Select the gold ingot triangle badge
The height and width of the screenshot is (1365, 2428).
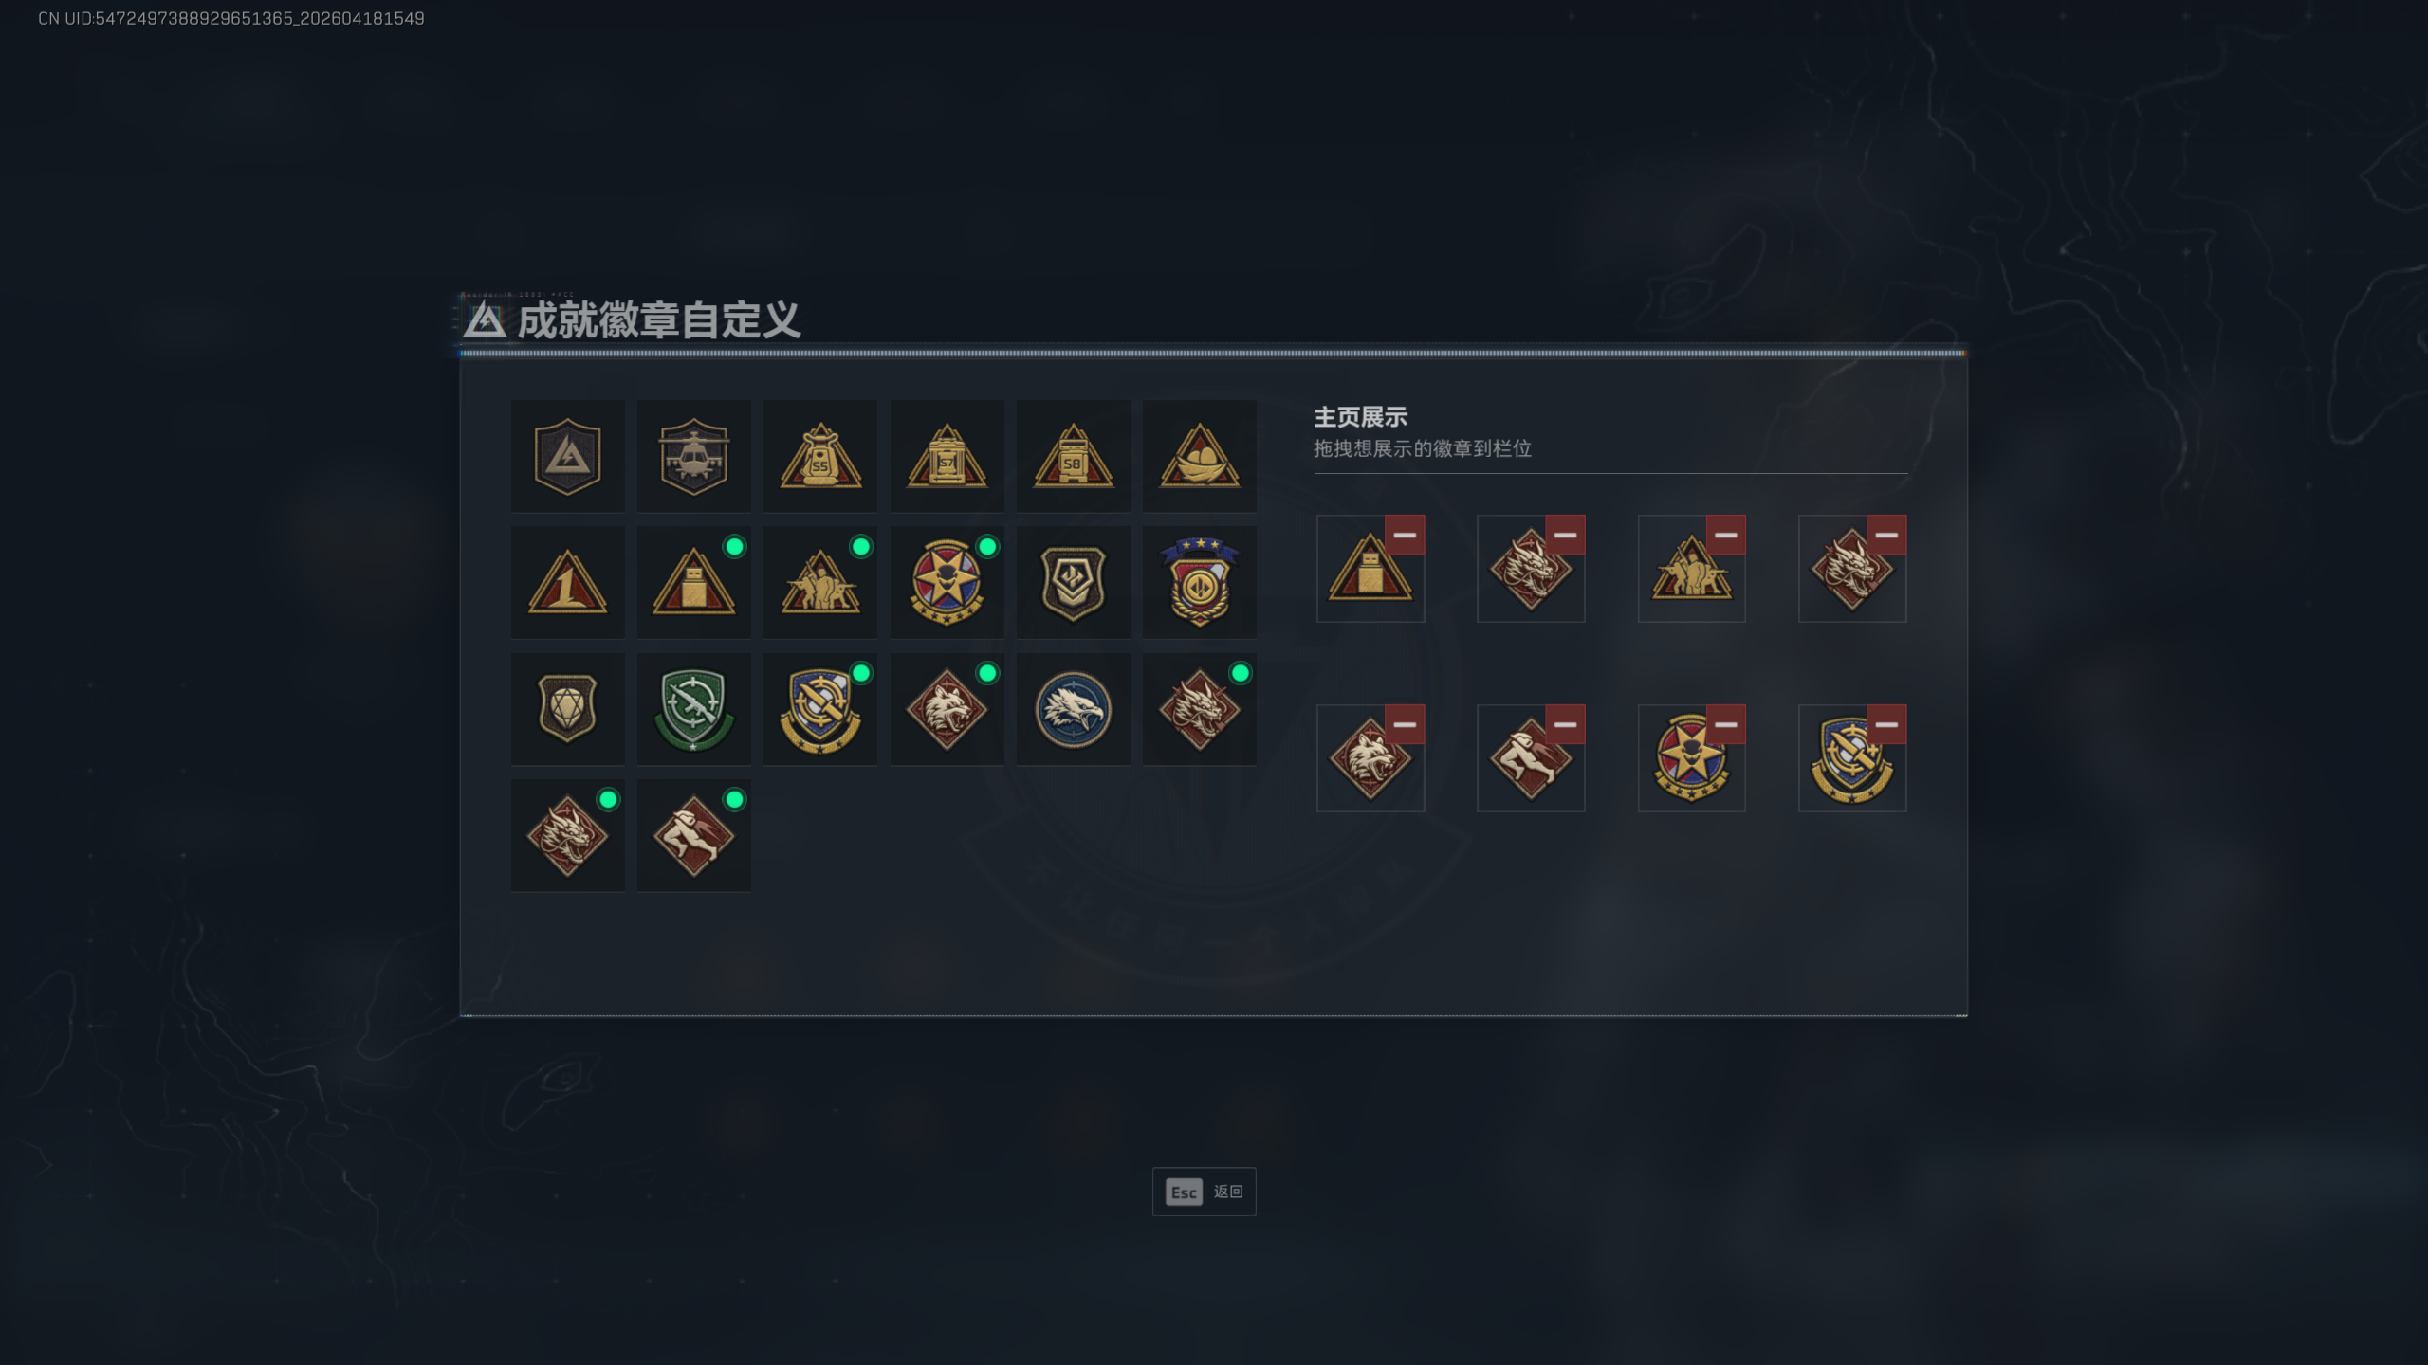1200,456
